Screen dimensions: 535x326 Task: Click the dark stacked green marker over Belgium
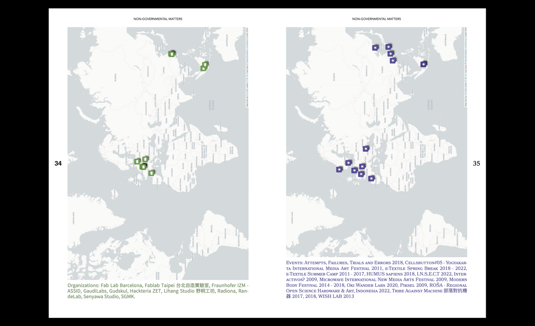point(143,167)
